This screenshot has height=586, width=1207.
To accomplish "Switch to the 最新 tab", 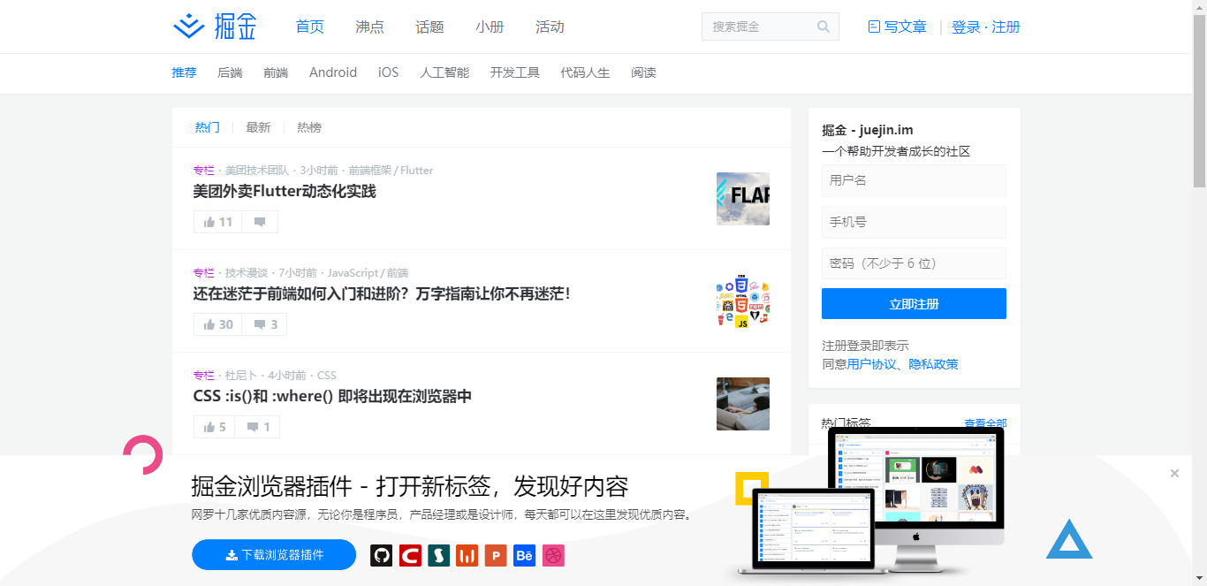I will [258, 127].
